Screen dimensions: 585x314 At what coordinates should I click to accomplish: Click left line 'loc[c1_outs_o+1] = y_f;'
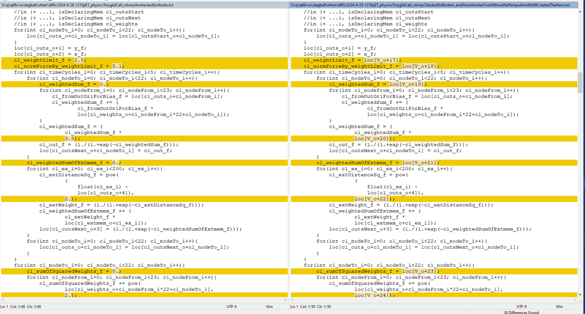[51, 48]
